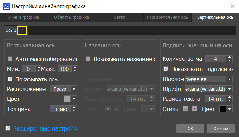Toggle italic style for value labels
Image resolution: width=239 pixels, height=137 pixels.
pyautogui.click(x=194, y=109)
